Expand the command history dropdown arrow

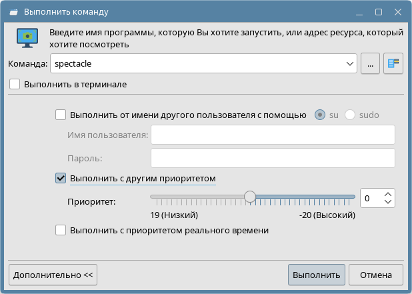coord(351,64)
